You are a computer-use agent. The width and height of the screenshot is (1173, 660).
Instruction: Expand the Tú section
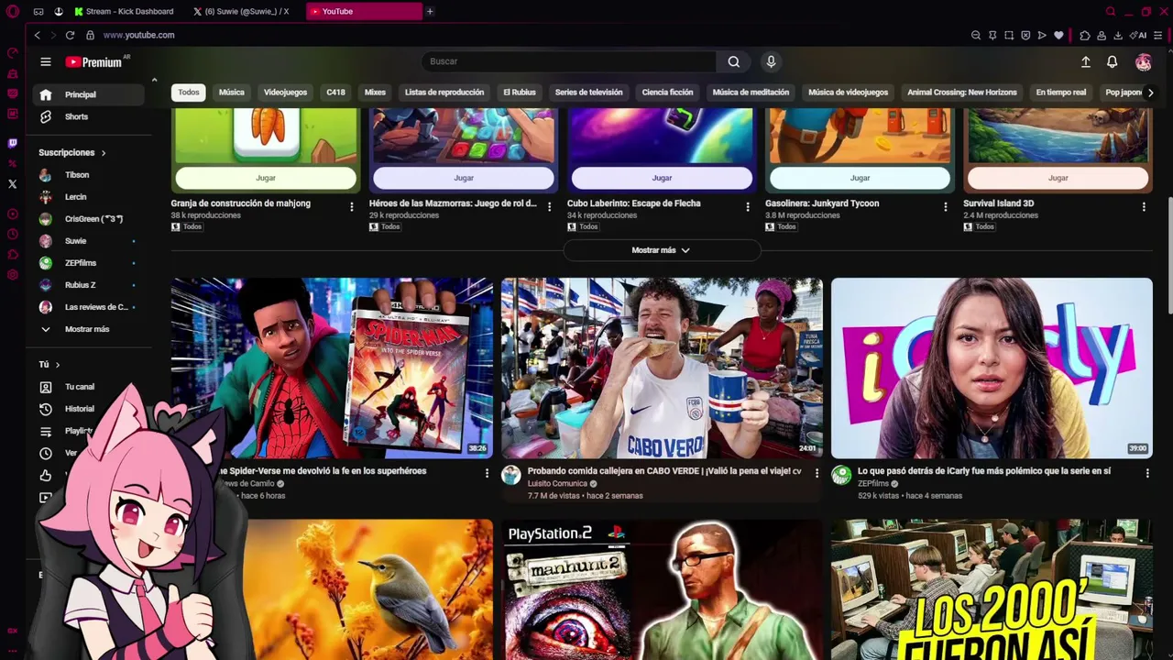pos(49,365)
